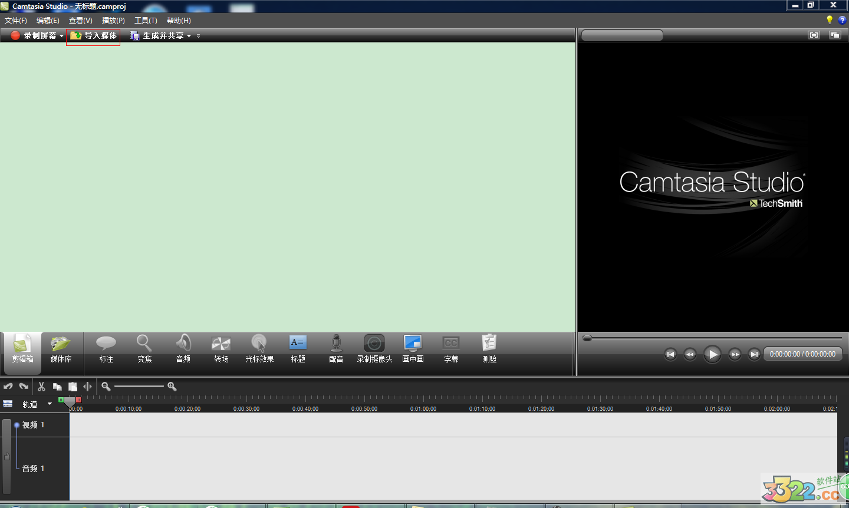
Task: Click the rewind step-back button
Action: click(690, 354)
